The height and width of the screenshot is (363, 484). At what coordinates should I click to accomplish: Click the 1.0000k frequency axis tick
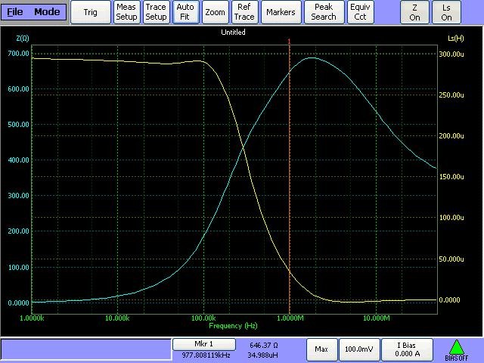click(x=32, y=318)
